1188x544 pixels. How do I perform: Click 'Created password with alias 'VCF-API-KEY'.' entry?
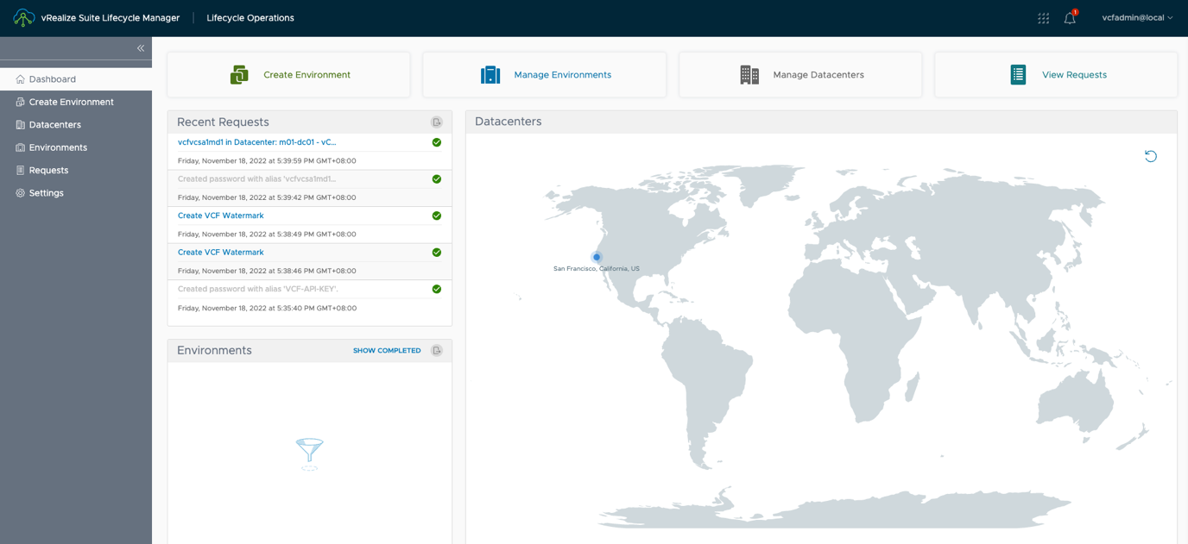[257, 289]
